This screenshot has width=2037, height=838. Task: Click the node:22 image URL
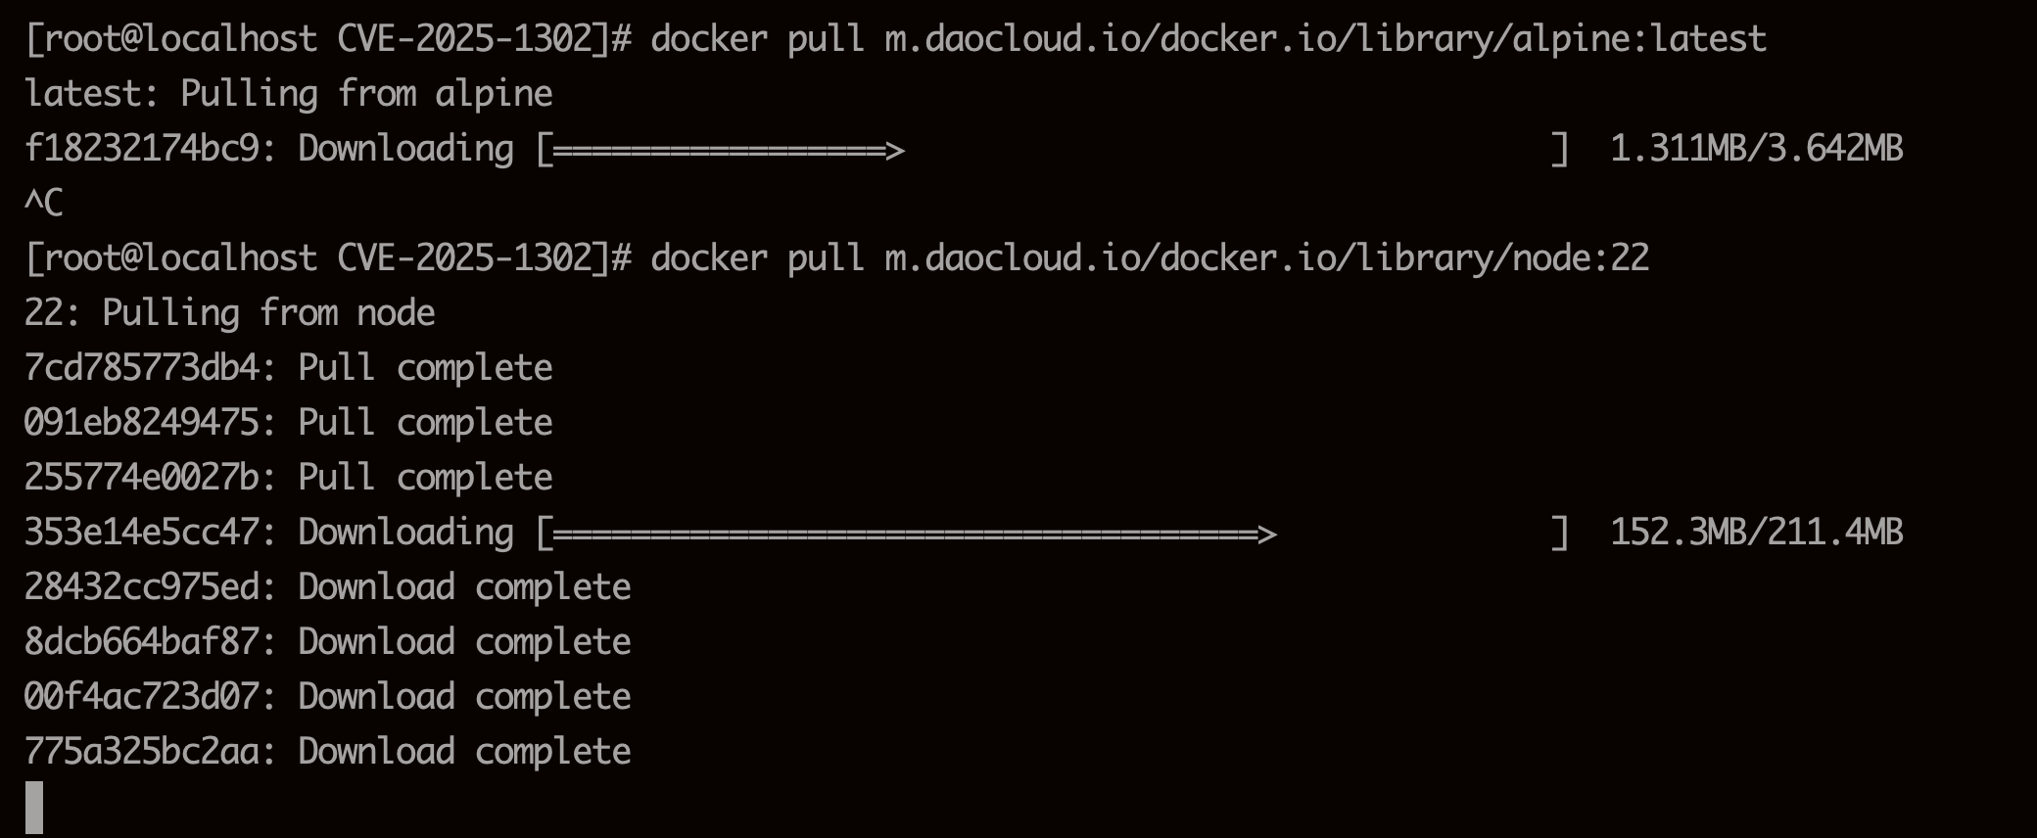click(x=1266, y=258)
